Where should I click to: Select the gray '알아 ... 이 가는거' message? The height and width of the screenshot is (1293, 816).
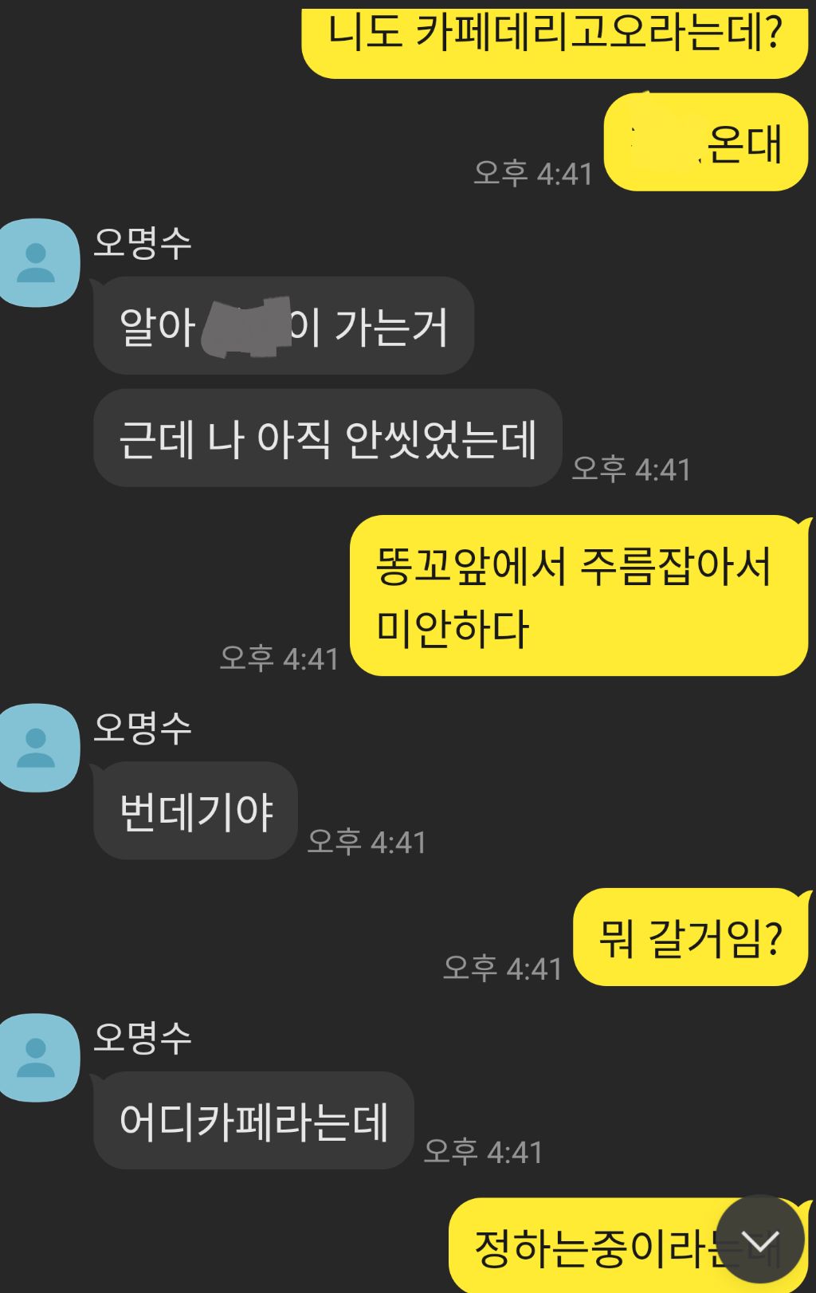[284, 325]
